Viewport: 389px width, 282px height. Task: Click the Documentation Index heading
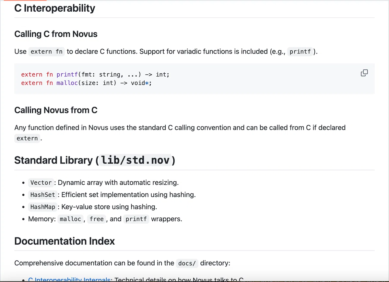[65, 241]
